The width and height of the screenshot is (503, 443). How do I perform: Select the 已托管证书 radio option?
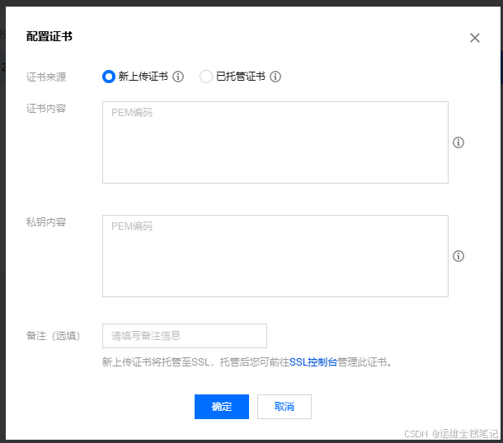[205, 77]
